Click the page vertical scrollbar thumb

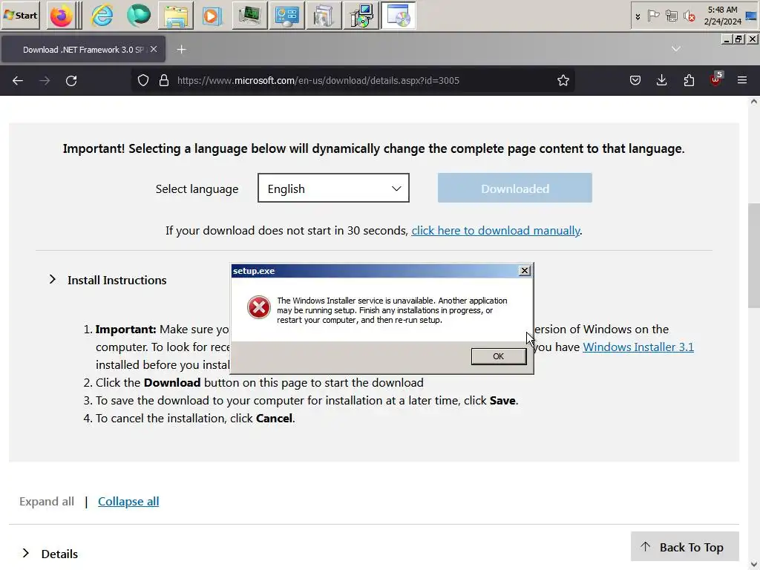(754, 255)
